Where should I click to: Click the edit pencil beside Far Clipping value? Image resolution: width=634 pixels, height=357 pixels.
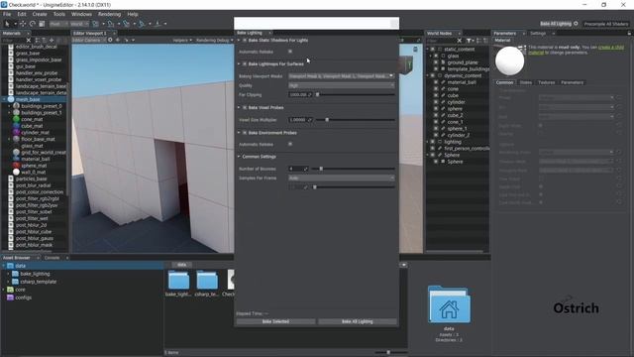pyautogui.click(x=310, y=95)
